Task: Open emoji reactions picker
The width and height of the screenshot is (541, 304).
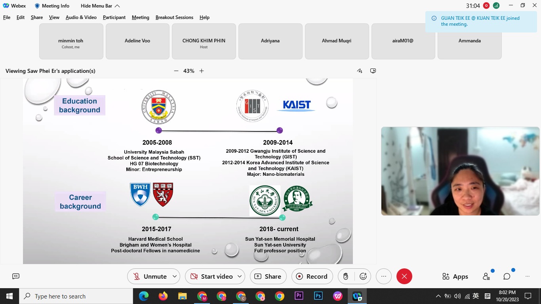Action: click(363, 276)
